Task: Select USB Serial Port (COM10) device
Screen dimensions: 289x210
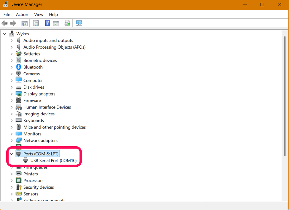Action: pyautogui.click(x=53, y=160)
